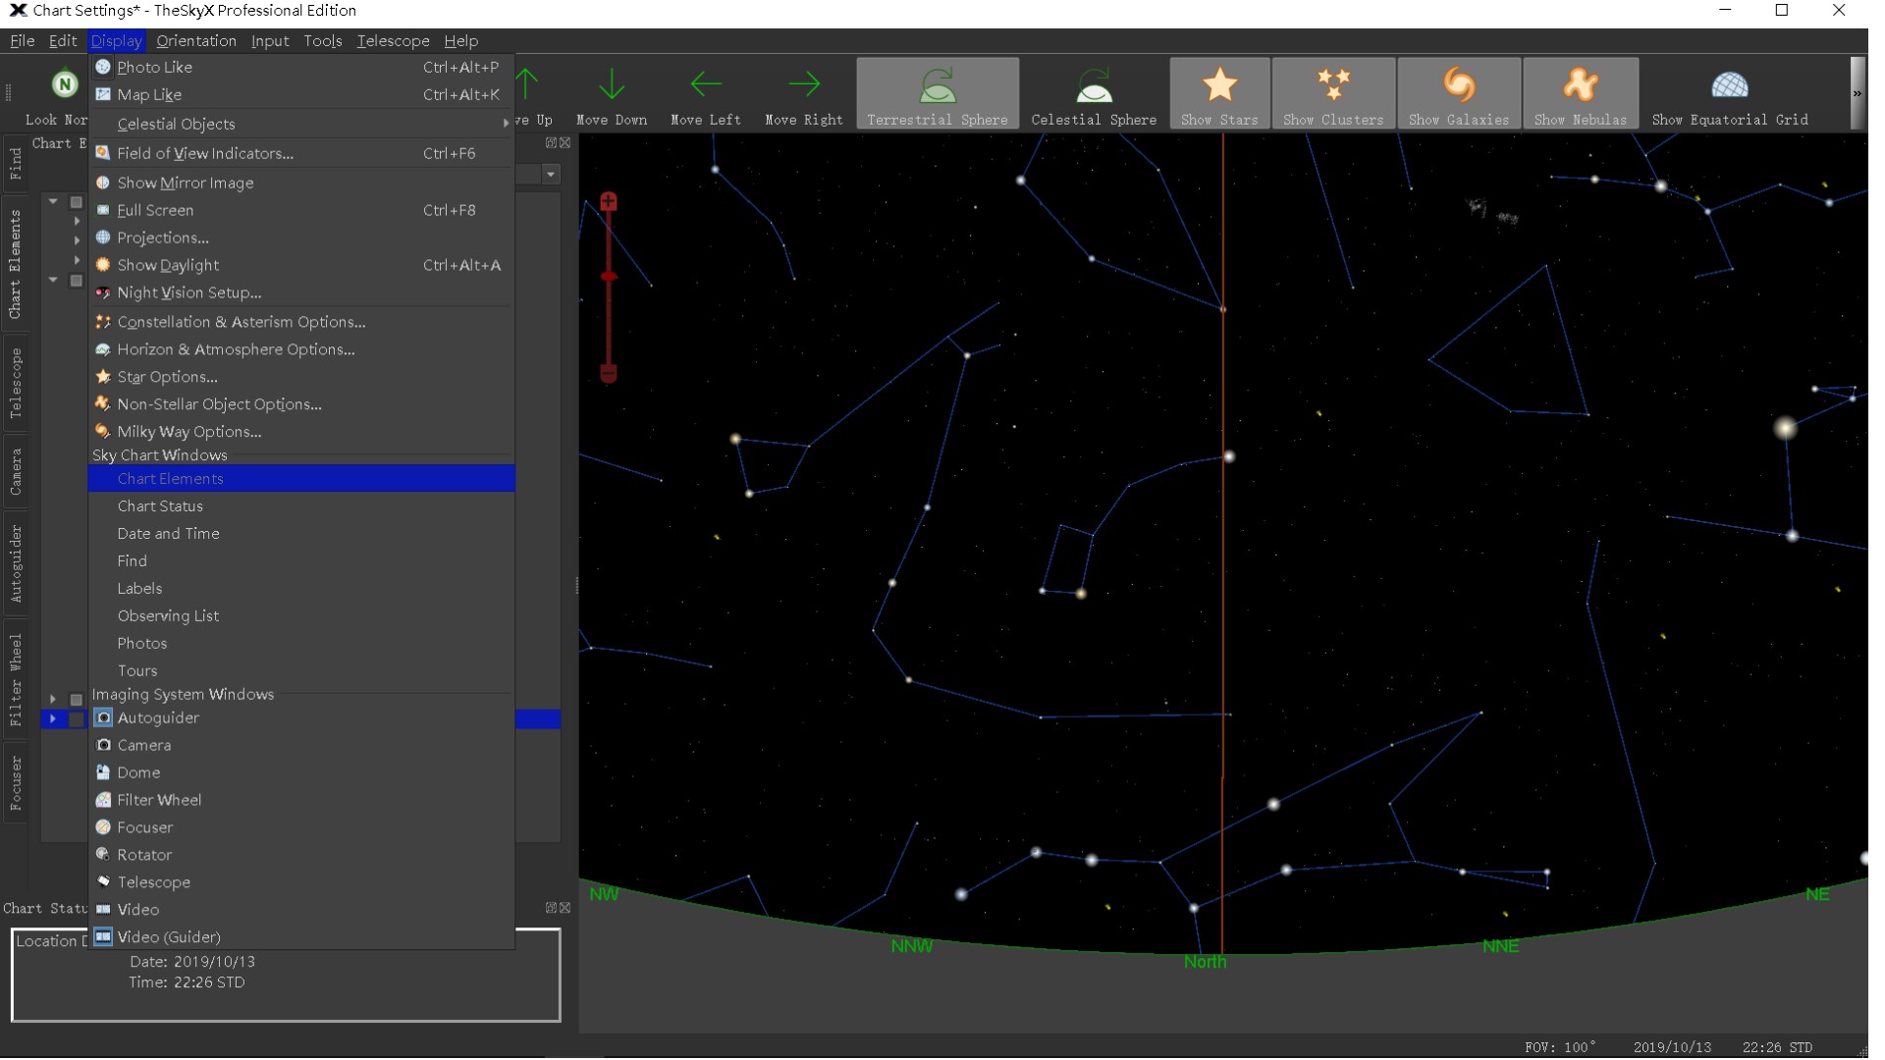Open the Chart Elements panel dropdown arrow
The width and height of the screenshot is (1885, 1060).
tap(551, 175)
